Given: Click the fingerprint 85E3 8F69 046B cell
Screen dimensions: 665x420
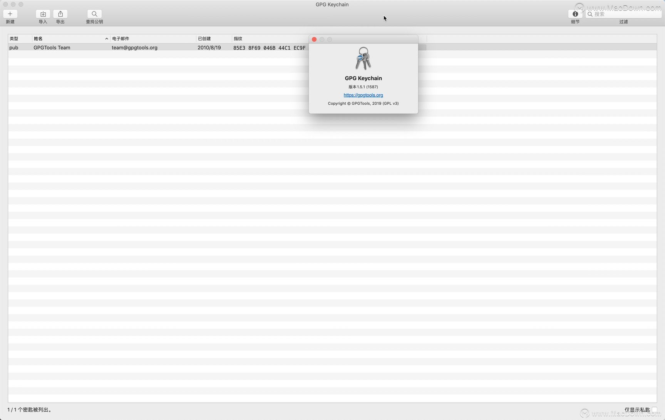Looking at the screenshot, I should (x=269, y=48).
